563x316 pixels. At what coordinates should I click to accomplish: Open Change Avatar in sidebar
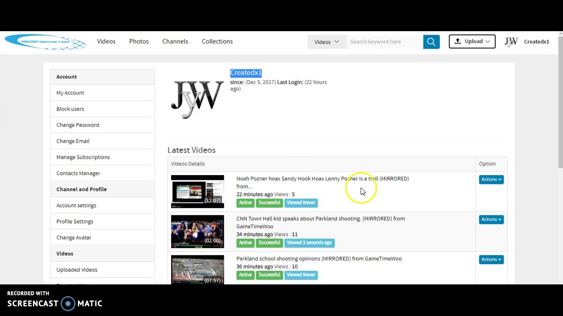click(102, 237)
